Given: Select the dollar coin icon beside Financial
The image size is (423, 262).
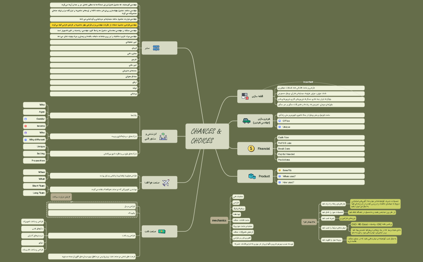Looking at the screenshot, I should (251, 149).
